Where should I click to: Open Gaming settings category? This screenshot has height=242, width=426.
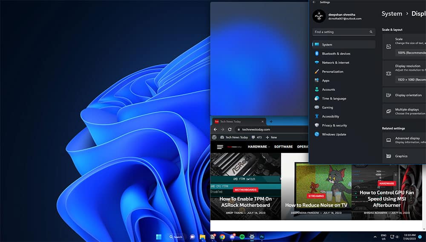pos(344,107)
